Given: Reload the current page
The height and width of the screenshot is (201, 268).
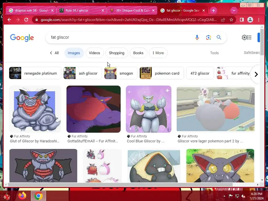Looking at the screenshot, I should pos(26,20).
